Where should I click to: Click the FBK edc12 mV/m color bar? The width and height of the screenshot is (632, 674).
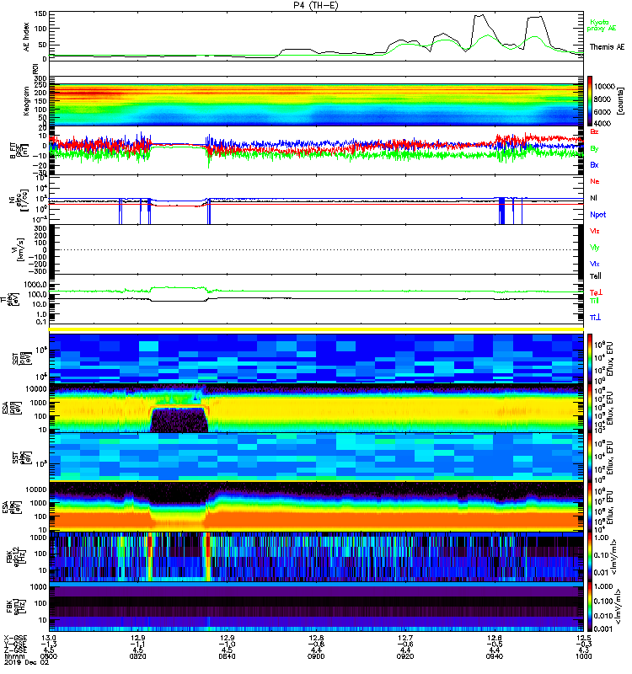click(x=590, y=557)
